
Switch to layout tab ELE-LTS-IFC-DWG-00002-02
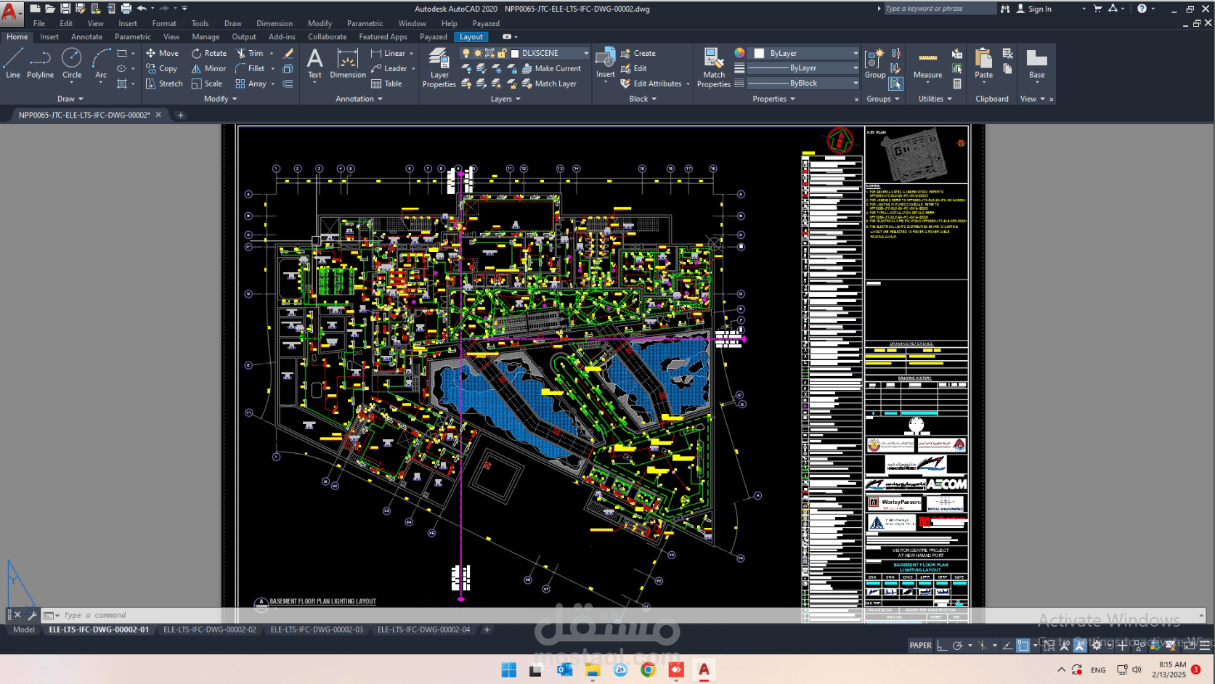tap(210, 630)
